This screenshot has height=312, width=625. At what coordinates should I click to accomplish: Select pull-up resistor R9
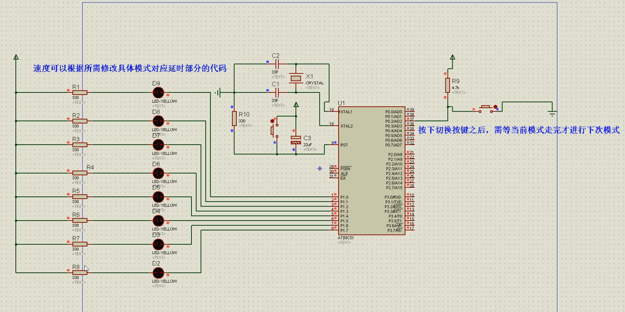448,85
